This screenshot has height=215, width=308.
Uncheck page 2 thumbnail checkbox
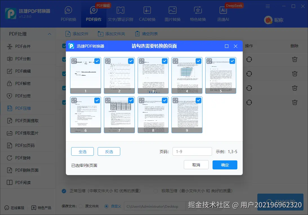(x=131, y=61)
